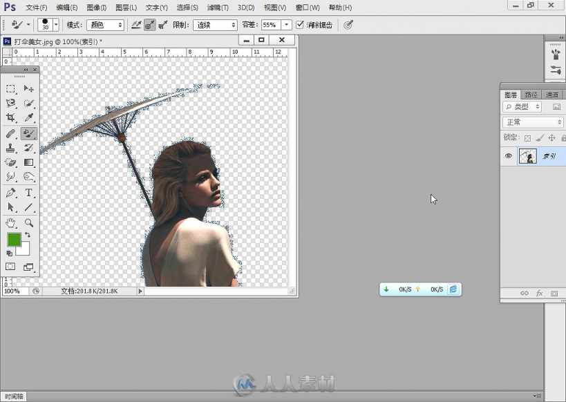Open the 时间轴 timeline panel tab
Screen dimensions: 566x402
(x=15, y=396)
